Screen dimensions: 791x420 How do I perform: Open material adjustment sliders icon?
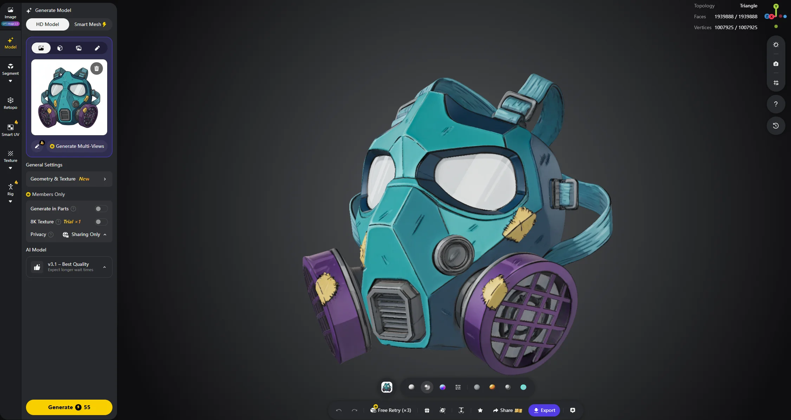[x=458, y=387]
